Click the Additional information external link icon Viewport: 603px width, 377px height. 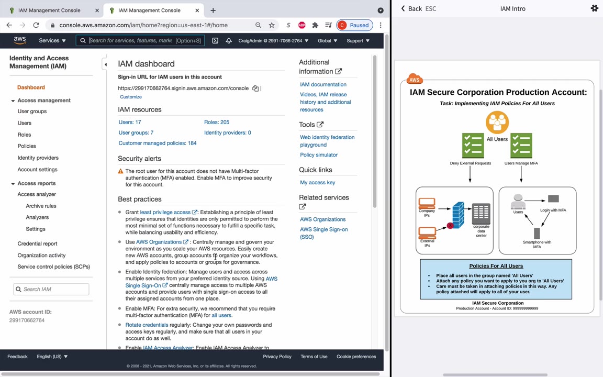point(338,71)
